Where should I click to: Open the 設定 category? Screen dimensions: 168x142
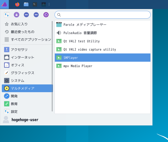coord(27,111)
